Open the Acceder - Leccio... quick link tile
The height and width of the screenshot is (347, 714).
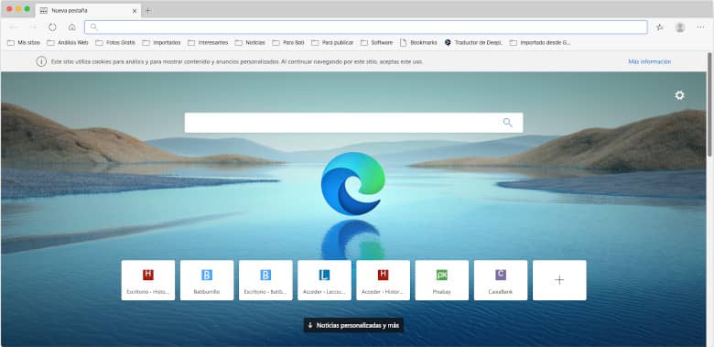click(324, 280)
